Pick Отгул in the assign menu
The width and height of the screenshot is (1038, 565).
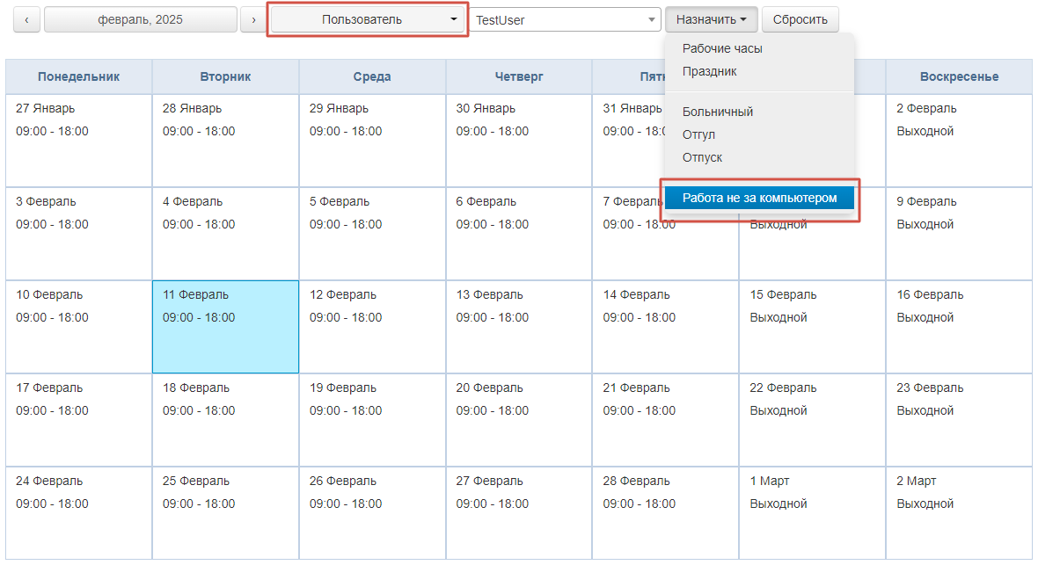point(698,134)
